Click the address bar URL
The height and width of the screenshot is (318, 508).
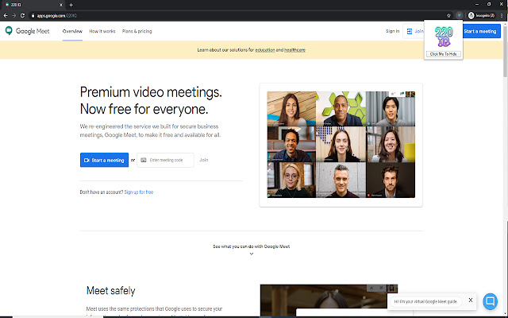pyautogui.click(x=56, y=16)
